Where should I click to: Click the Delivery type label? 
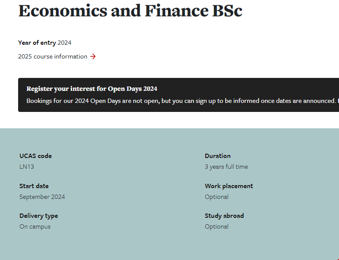click(x=38, y=216)
